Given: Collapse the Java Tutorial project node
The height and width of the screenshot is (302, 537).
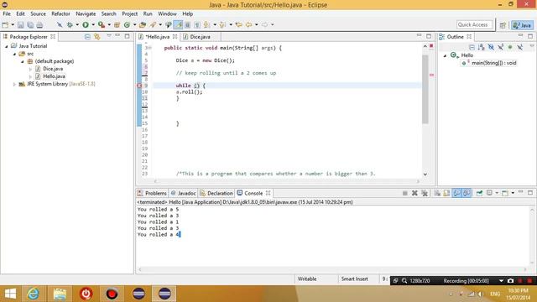Looking at the screenshot, I should pyautogui.click(x=6, y=46).
